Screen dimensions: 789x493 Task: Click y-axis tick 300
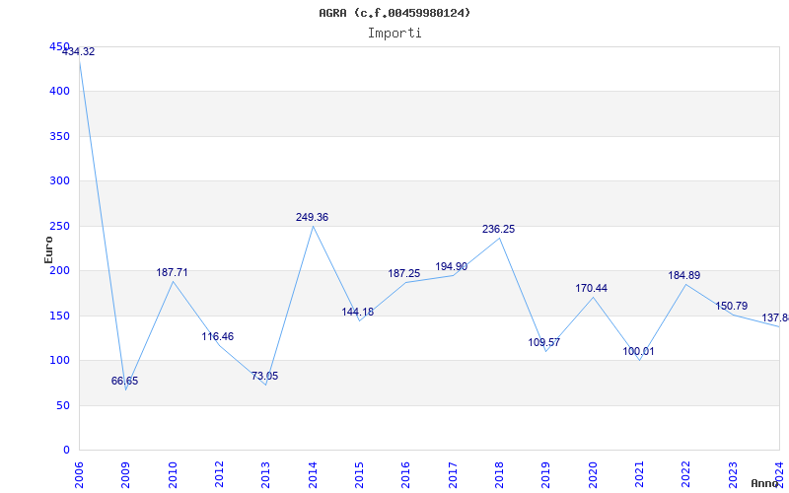pyautogui.click(x=59, y=181)
